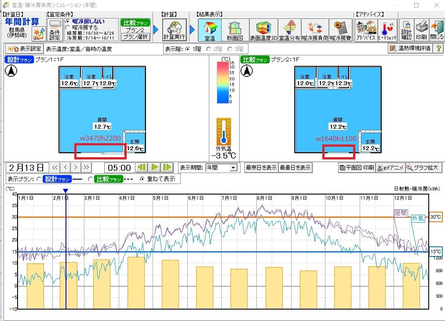
Task: Click the 印刷 print icon
Action: (x=421, y=30)
